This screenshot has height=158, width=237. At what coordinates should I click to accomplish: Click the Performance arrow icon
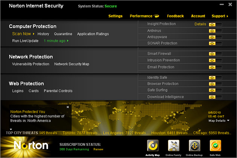click(156, 16)
